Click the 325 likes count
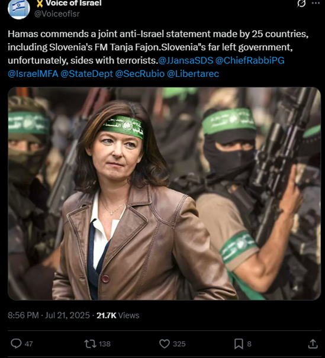The width and height of the screenshot is (325, 358). click(x=179, y=344)
